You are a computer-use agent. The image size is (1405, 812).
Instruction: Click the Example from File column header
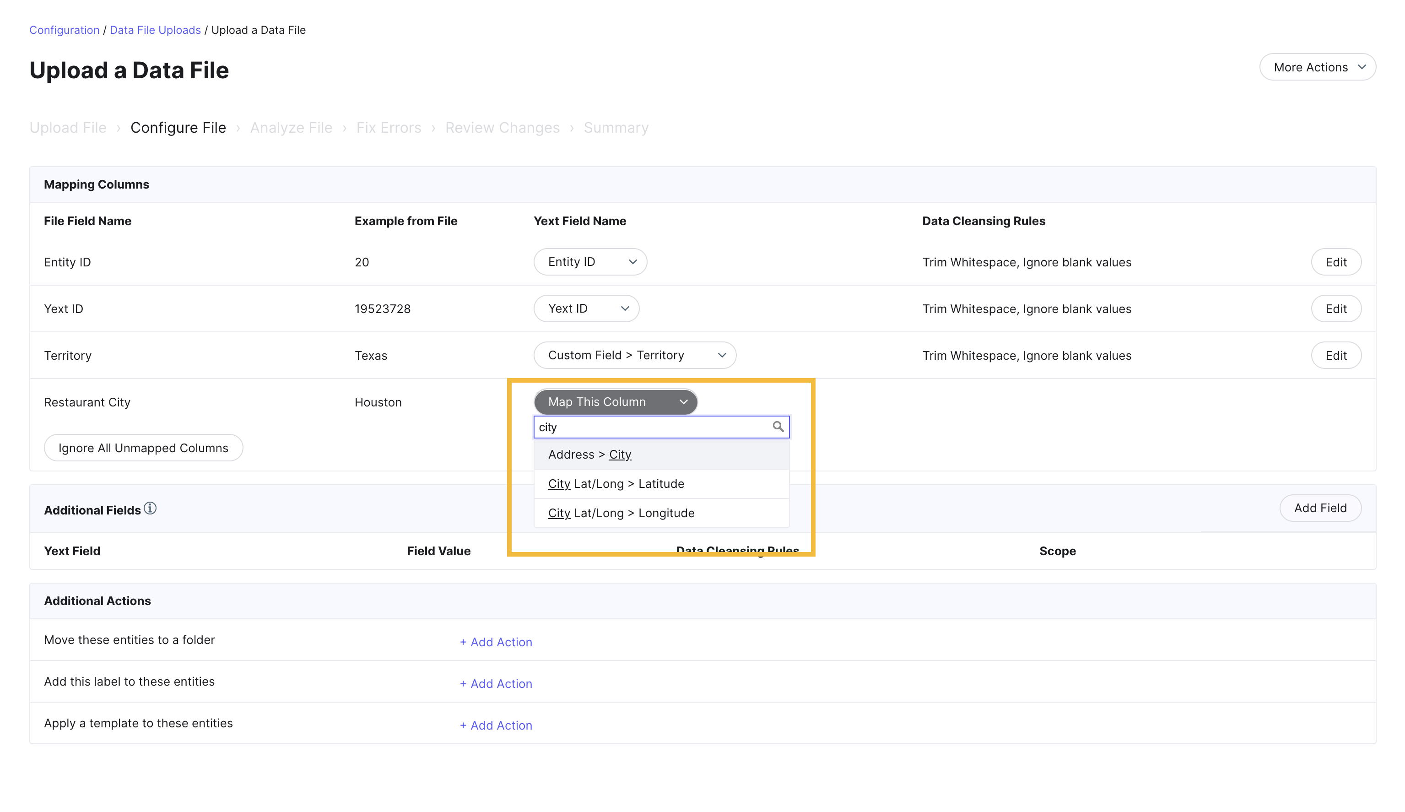406,222
